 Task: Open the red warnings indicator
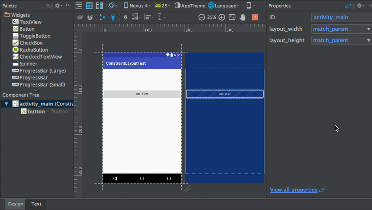click(255, 17)
